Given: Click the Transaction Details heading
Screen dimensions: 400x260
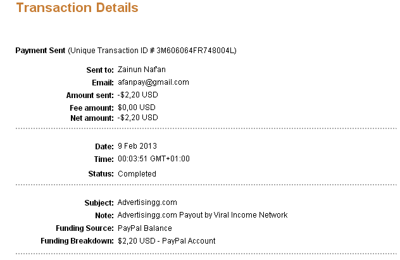Looking at the screenshot, I should [77, 8].
